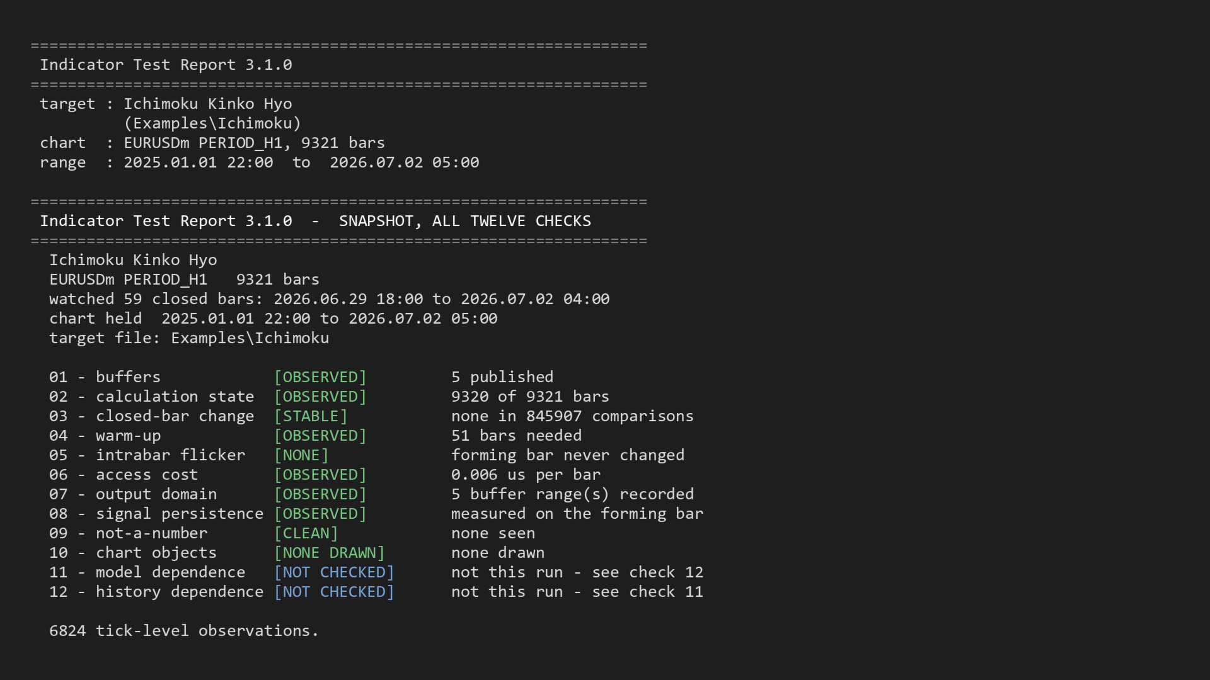Click the '0.006 us per bar' result text

(x=526, y=475)
